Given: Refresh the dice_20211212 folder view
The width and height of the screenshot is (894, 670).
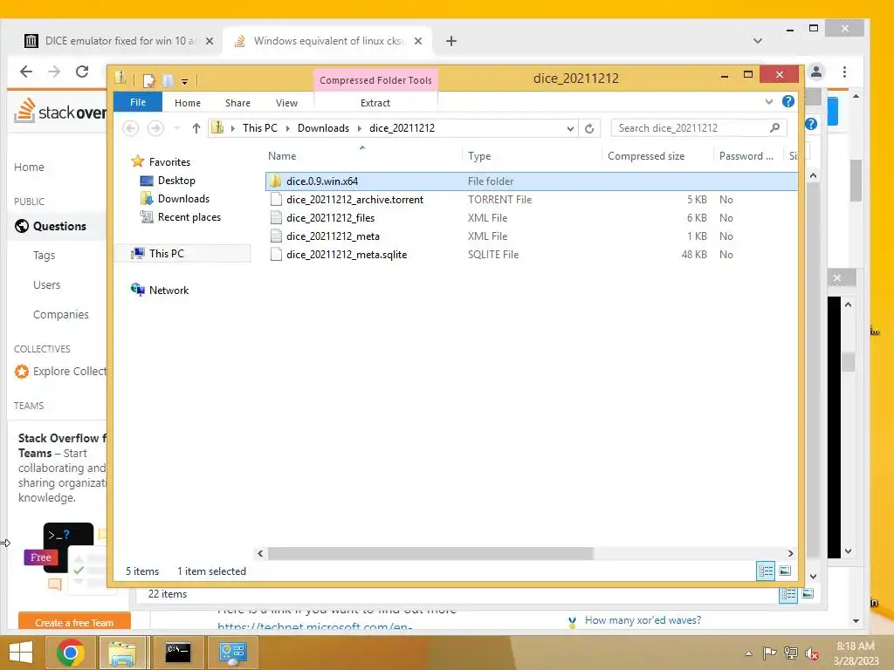Looking at the screenshot, I should pyautogui.click(x=589, y=128).
